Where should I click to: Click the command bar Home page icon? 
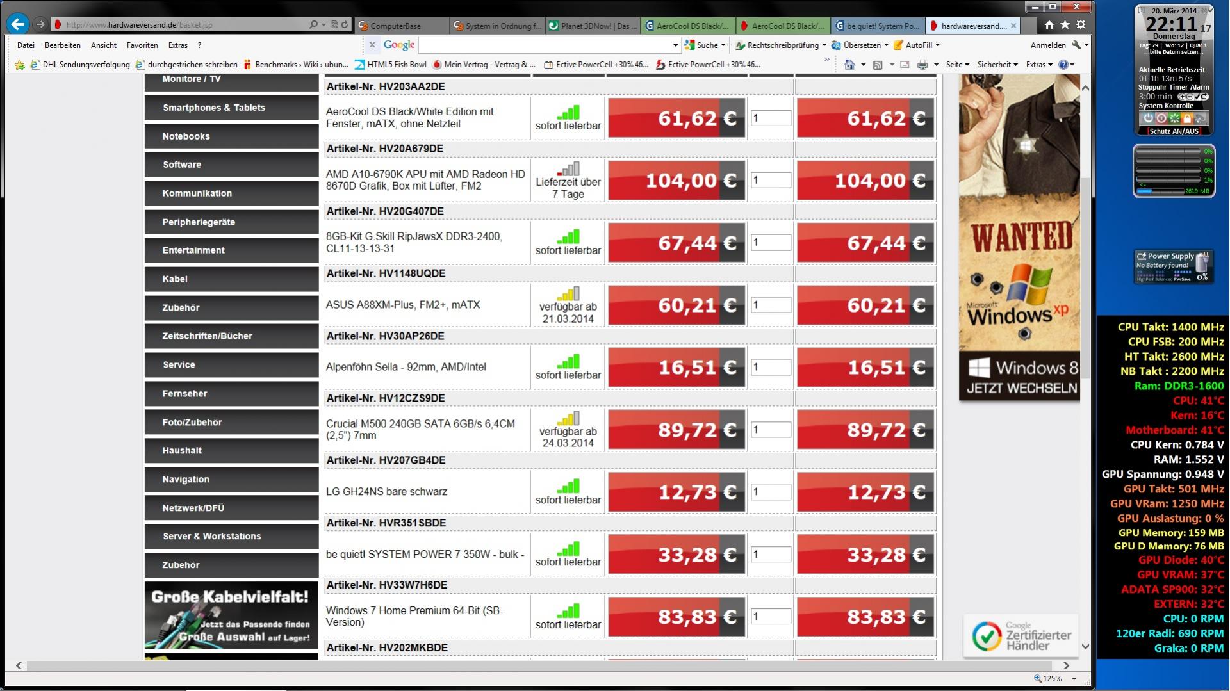click(x=849, y=65)
